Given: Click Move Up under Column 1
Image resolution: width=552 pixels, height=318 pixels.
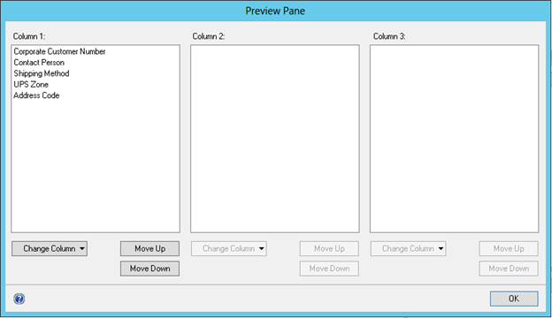Looking at the screenshot, I should [149, 248].
